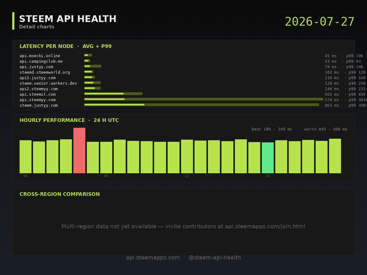Select node api.moecki.online
The width and height of the screenshot is (367, 275).
pos(40,56)
